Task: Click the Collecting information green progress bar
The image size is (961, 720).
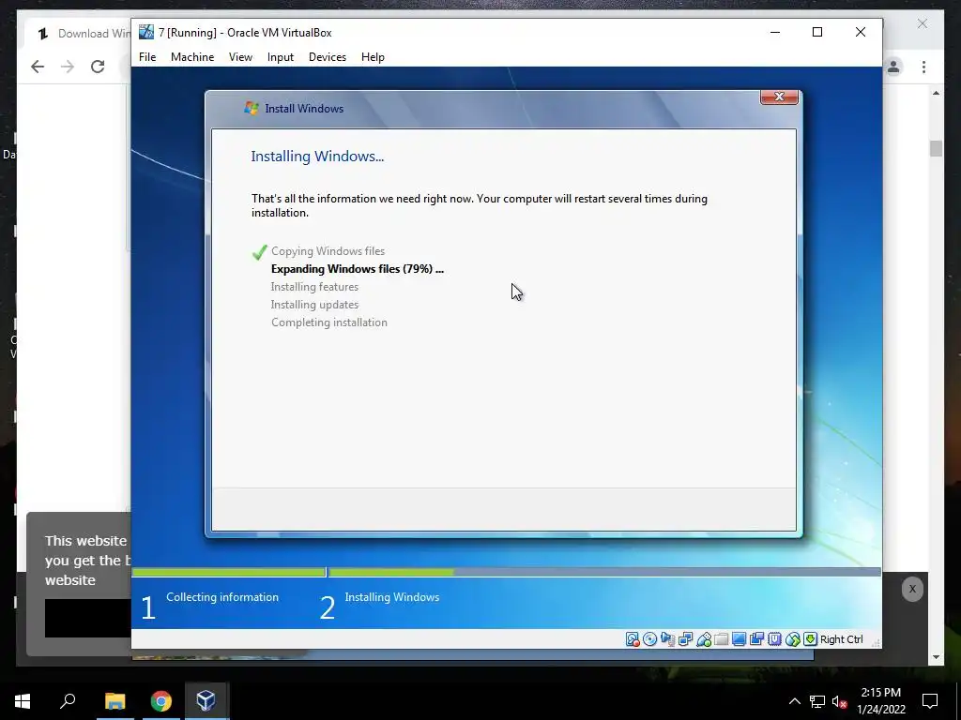Action: coord(229,573)
